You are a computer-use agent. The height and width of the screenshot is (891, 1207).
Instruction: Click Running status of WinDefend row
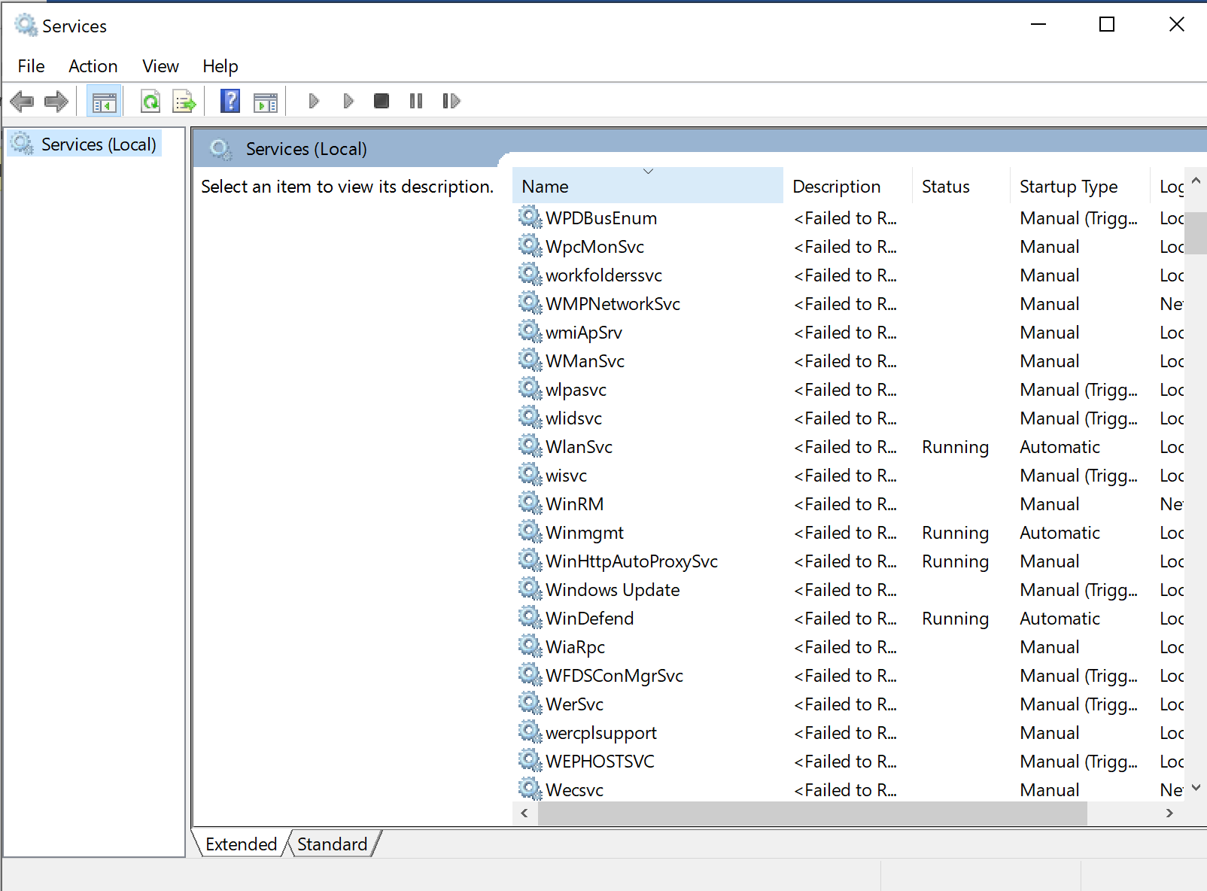pos(956,619)
